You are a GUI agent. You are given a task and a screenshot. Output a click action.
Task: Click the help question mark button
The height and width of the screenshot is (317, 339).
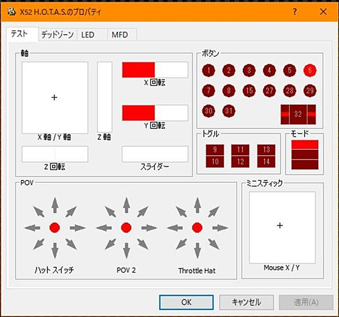coord(294,12)
